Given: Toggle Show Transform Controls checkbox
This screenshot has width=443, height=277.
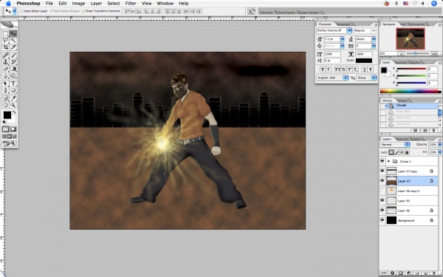Looking at the screenshot, I should pyautogui.click(x=83, y=11).
